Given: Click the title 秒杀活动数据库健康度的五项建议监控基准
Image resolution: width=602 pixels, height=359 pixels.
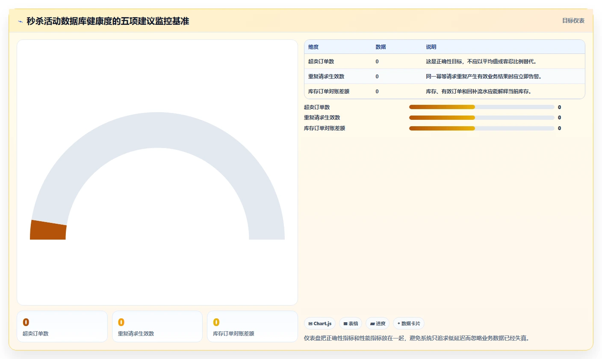Looking at the screenshot, I should click(108, 21).
